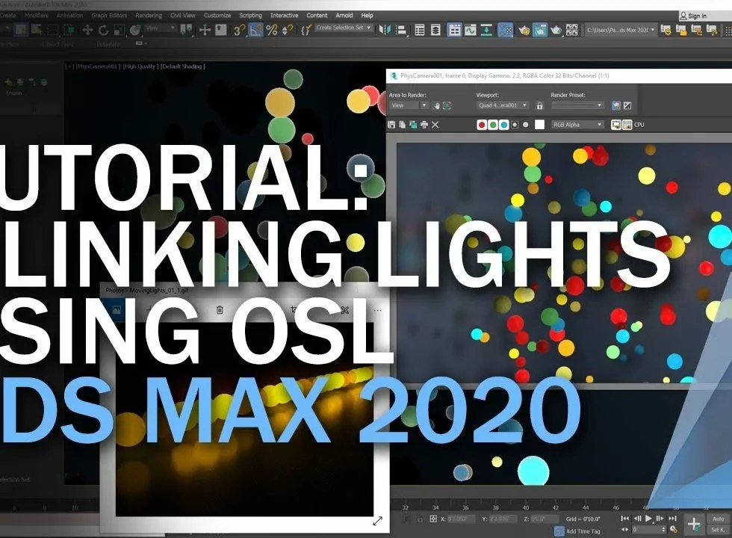Image resolution: width=732 pixels, height=538 pixels.
Task: Open the Customize menu
Action: tap(217, 16)
